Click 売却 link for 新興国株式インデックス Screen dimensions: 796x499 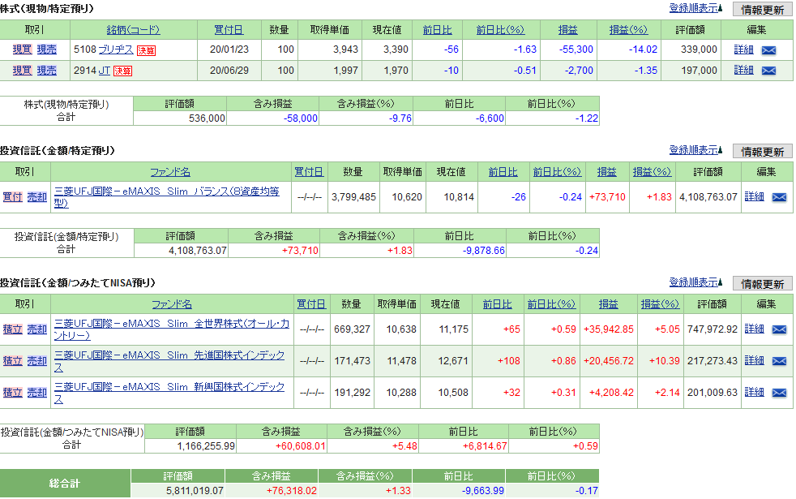coord(37,392)
